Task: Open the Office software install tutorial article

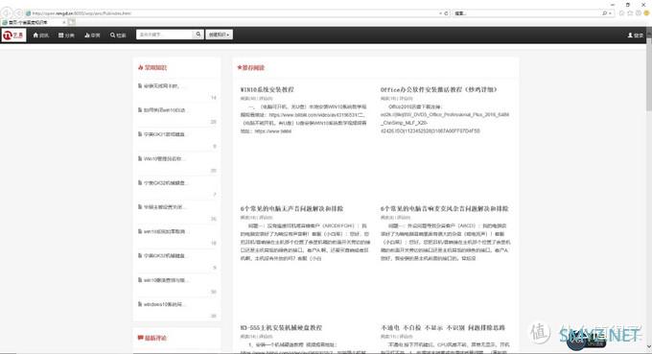Action: (x=439, y=89)
